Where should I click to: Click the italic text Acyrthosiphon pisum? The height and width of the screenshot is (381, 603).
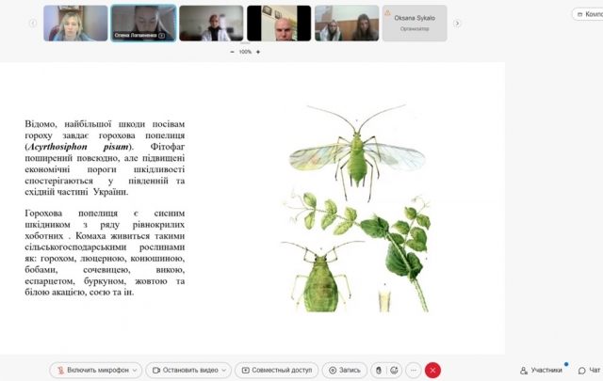[79, 147]
